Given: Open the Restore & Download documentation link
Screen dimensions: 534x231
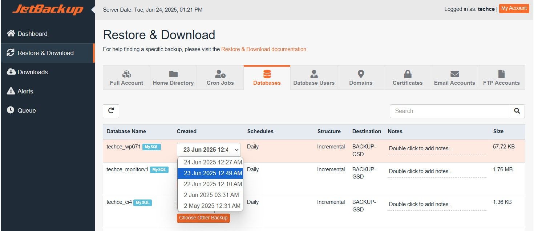Looking at the screenshot, I should (264, 49).
